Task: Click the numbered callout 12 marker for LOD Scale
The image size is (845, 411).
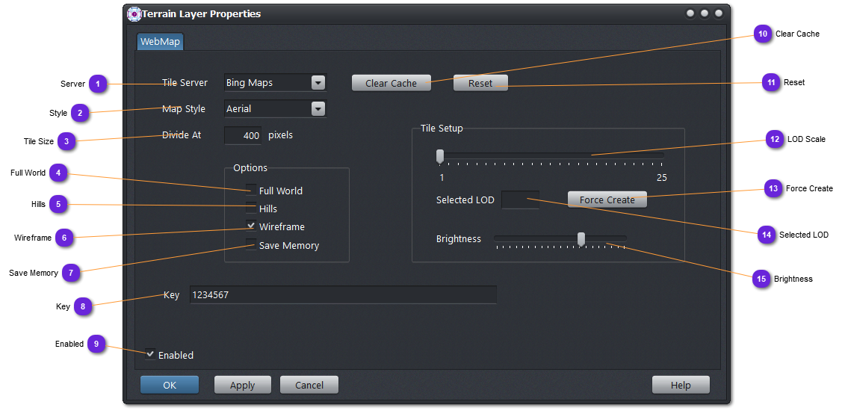Action: 774,140
